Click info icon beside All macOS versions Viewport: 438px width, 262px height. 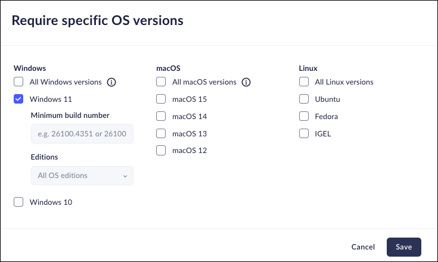[246, 82]
